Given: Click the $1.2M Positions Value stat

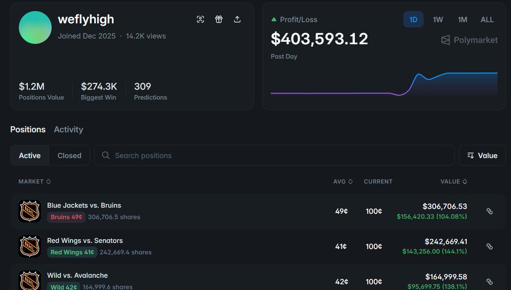Looking at the screenshot, I should tap(41, 92).
